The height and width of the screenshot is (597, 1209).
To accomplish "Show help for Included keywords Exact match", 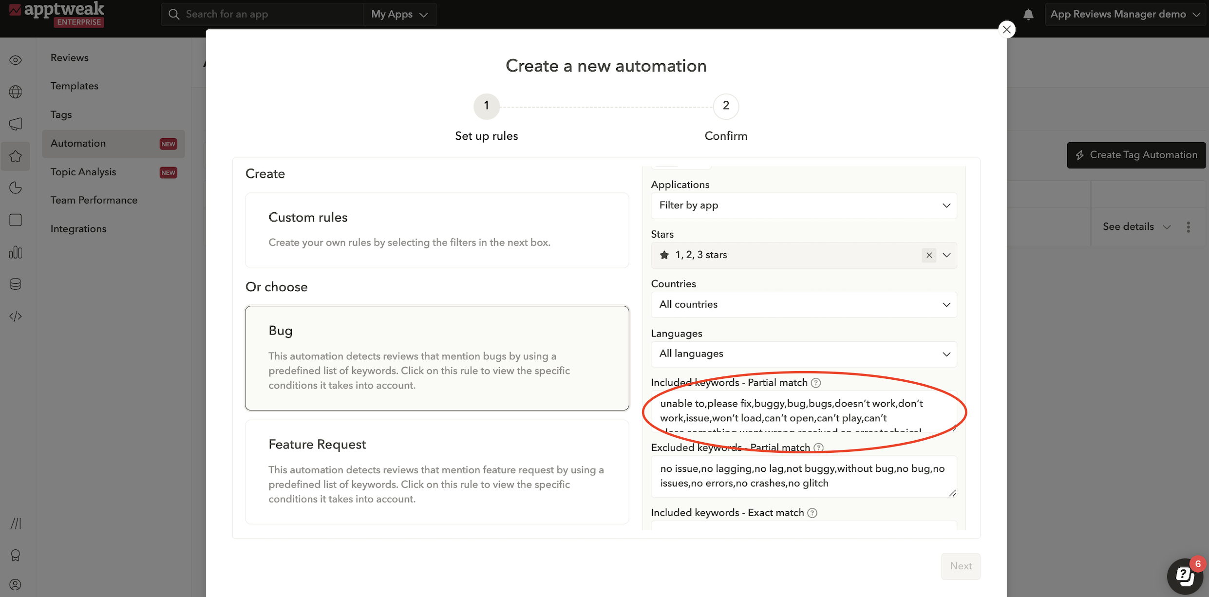I will (812, 513).
